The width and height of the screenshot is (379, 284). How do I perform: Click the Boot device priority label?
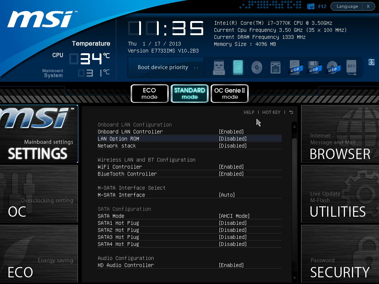[x=163, y=67]
